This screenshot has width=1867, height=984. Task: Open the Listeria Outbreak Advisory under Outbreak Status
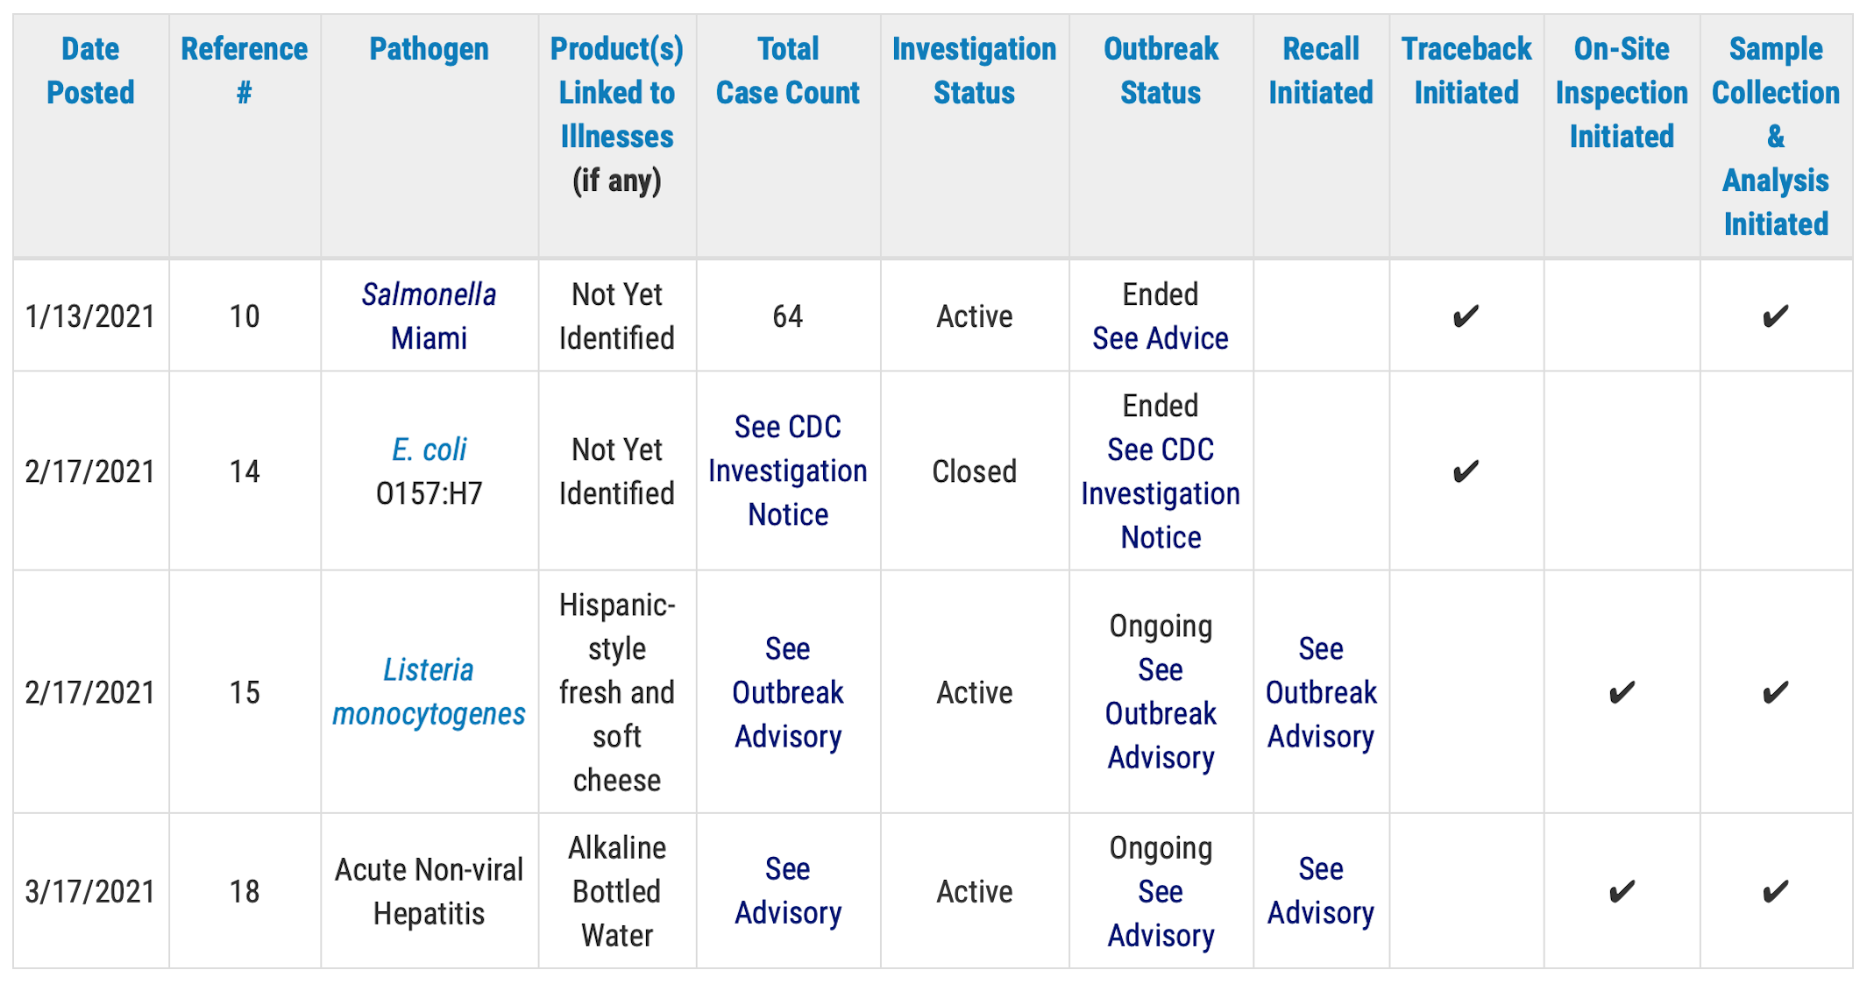(1160, 713)
